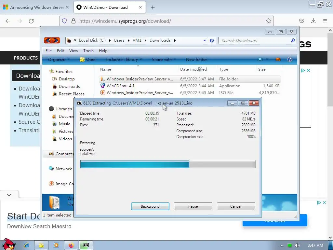Click the volume speaker tray icon
Viewport: 333px width, 250px height.
(297, 245)
